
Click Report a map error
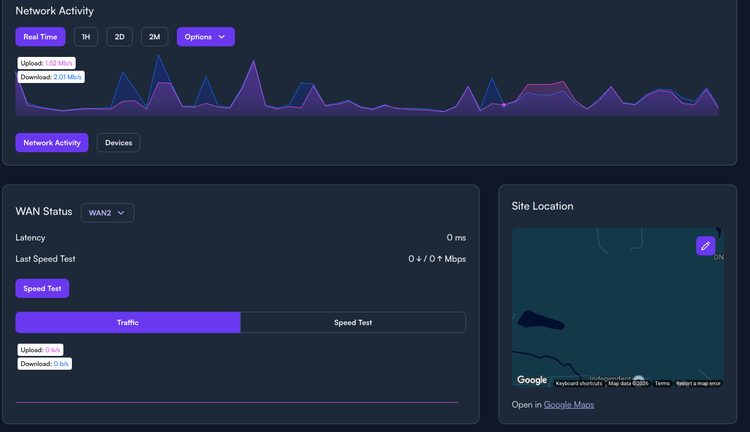point(698,384)
